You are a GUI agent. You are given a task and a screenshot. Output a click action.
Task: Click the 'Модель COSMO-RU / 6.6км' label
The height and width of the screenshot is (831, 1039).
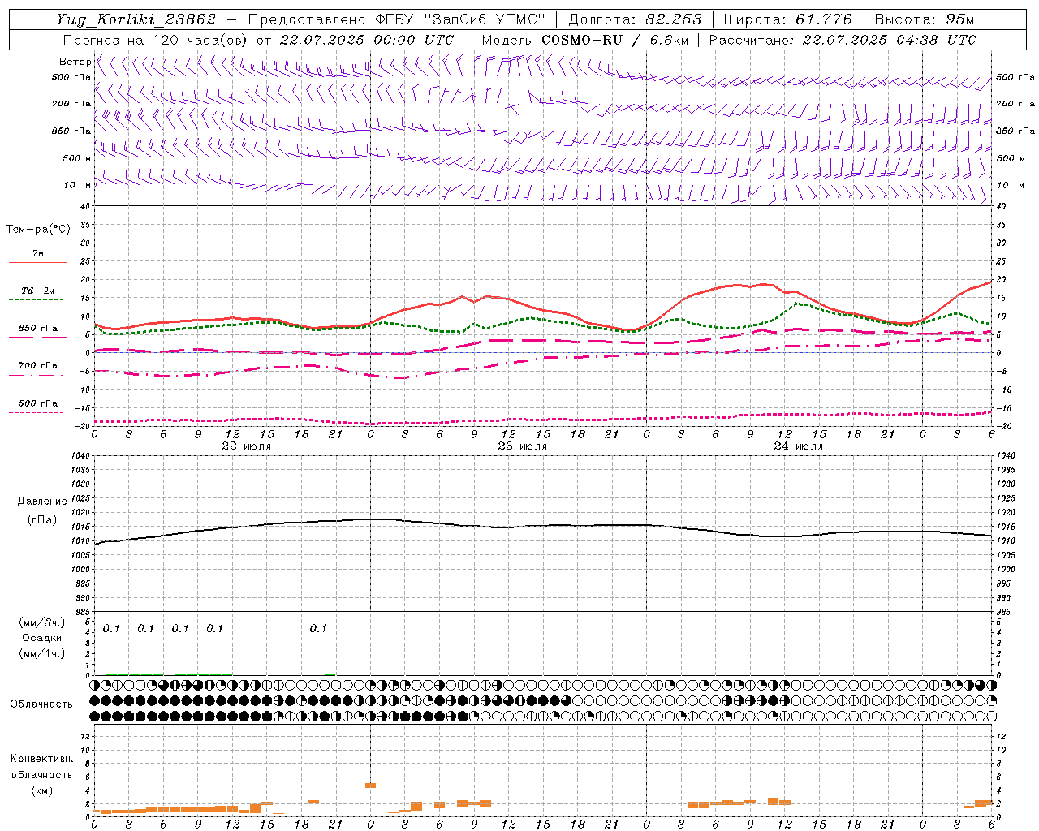click(x=585, y=40)
